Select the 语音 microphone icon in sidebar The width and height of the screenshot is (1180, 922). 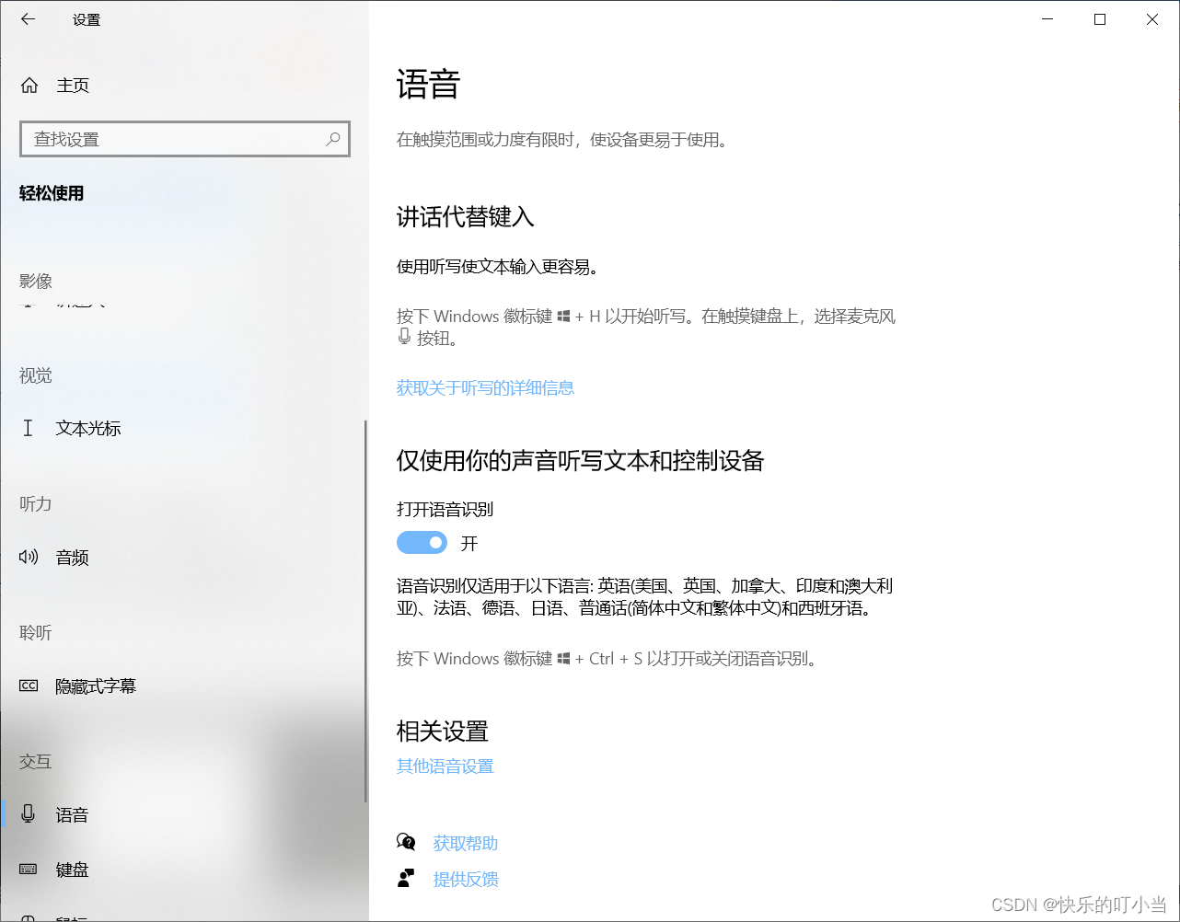[29, 814]
